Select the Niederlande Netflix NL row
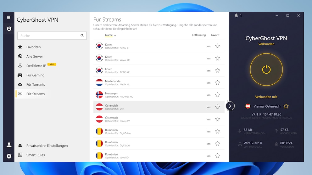This screenshot has width=312, height=175. (x=159, y=83)
